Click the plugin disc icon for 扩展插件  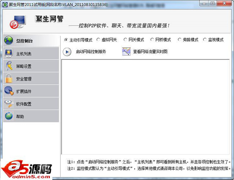9,91
